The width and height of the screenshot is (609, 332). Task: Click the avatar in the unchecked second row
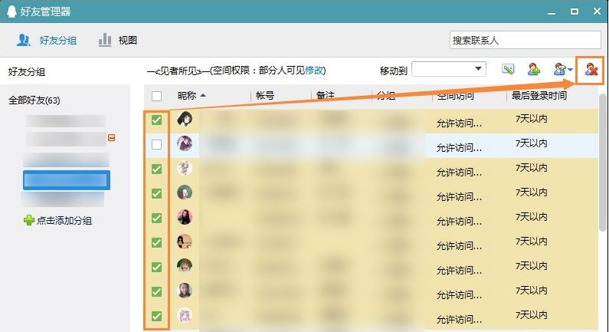(x=185, y=144)
